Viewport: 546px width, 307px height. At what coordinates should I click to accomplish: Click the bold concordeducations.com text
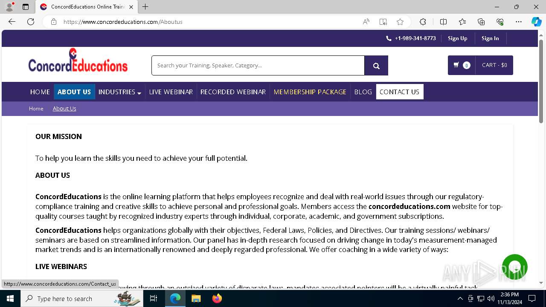(x=409, y=206)
